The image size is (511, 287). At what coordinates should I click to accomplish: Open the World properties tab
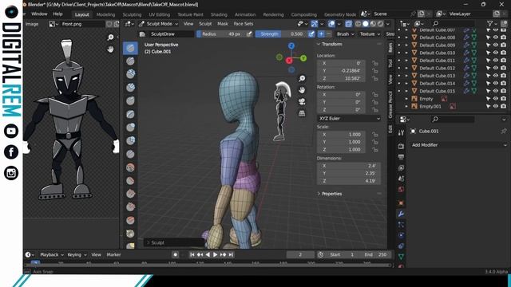(401, 190)
